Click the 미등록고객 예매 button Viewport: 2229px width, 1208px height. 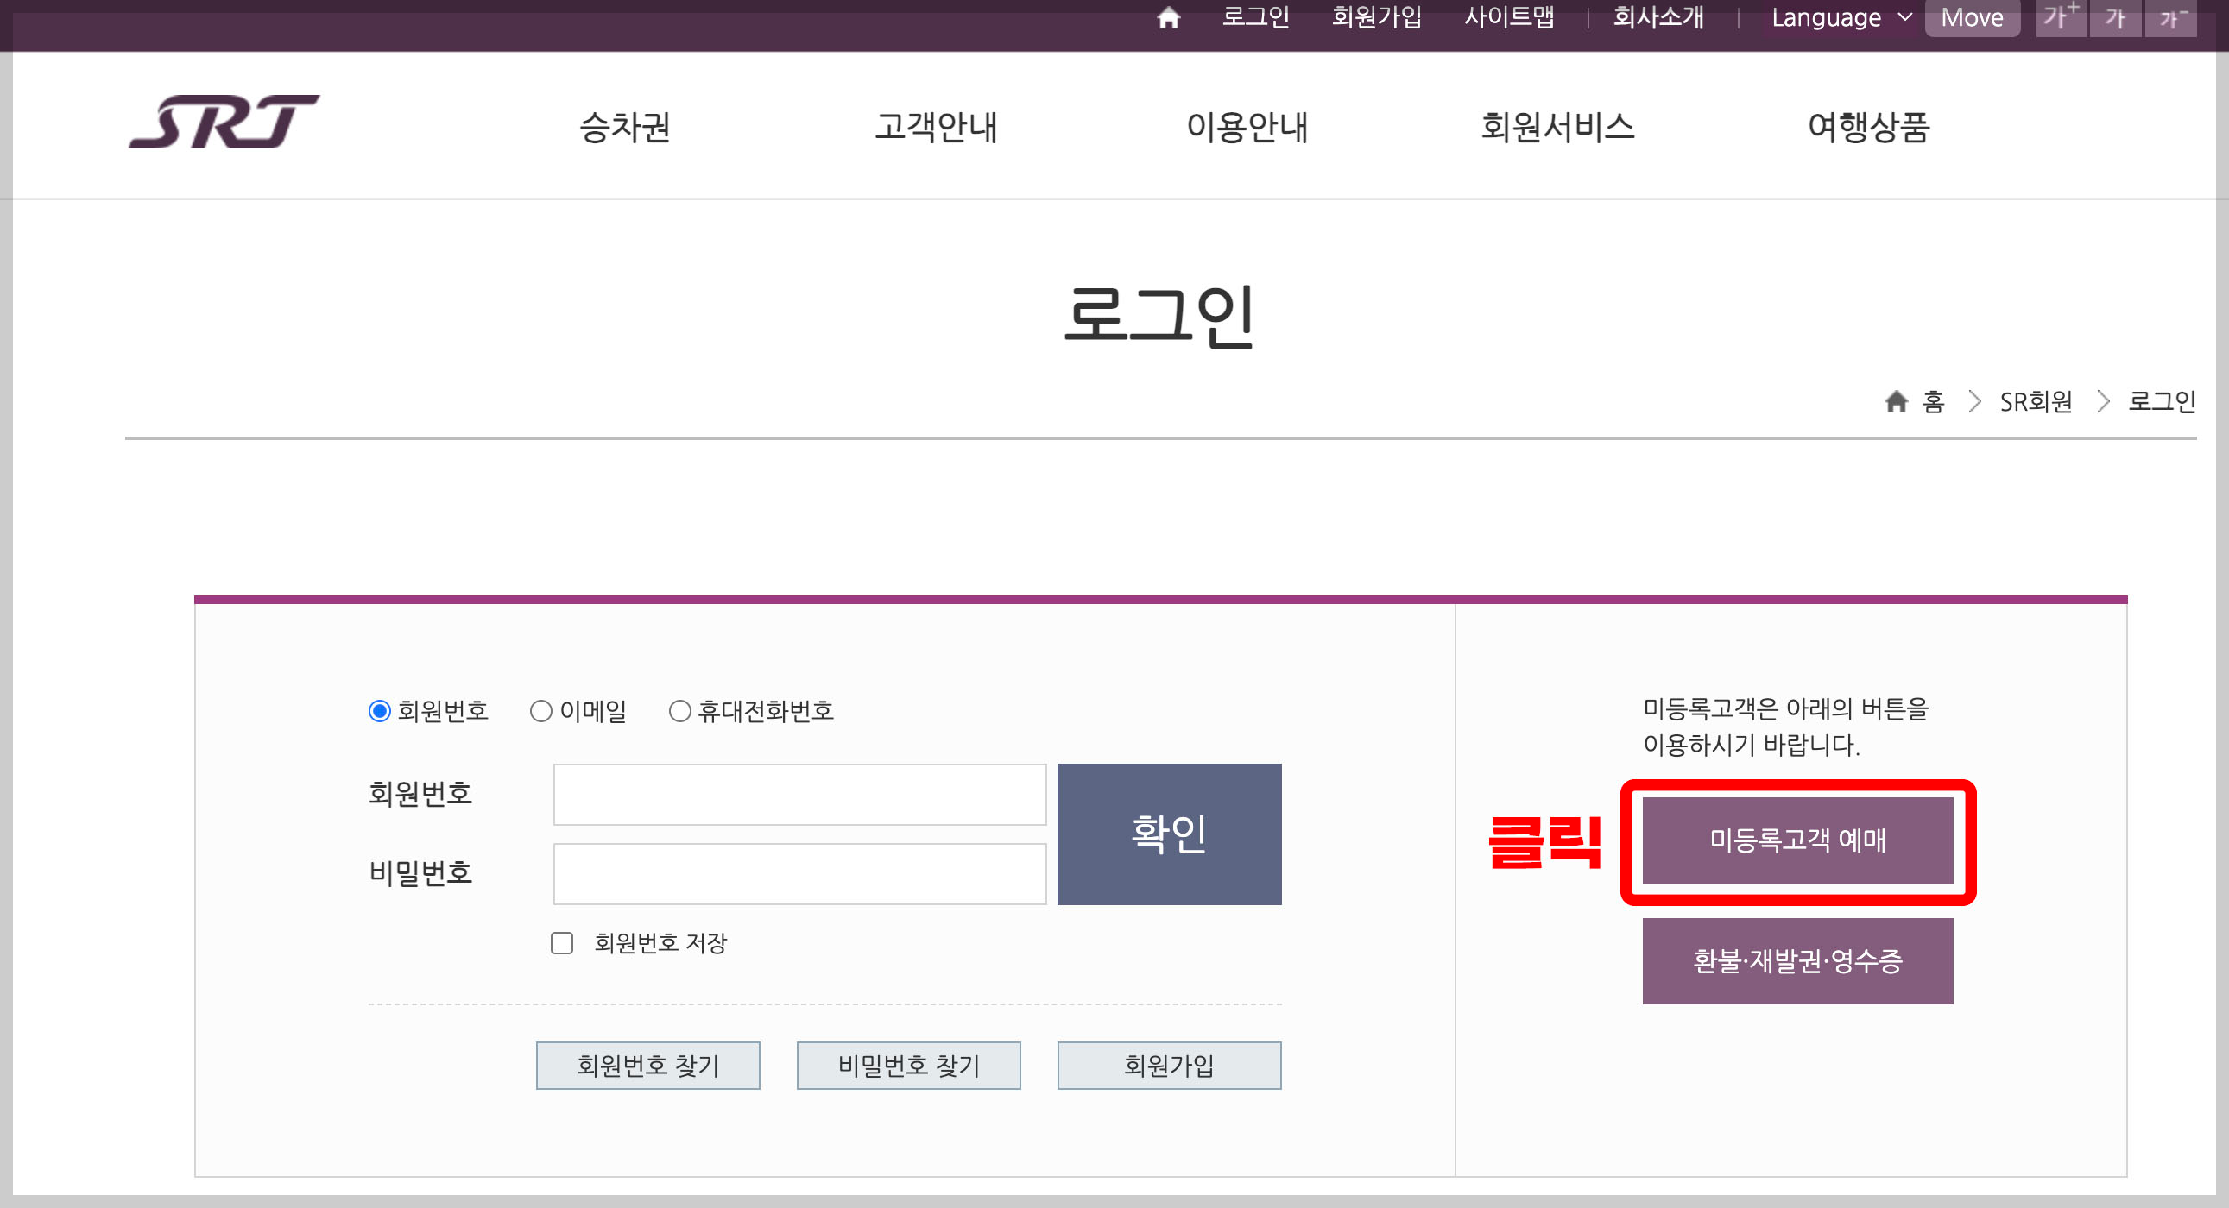click(1798, 840)
